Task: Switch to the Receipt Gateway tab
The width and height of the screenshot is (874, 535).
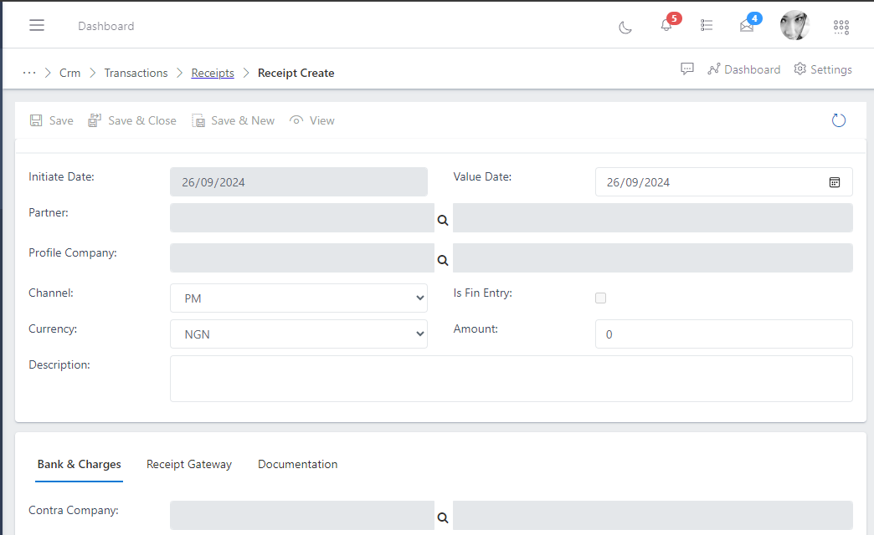Action: tap(189, 464)
